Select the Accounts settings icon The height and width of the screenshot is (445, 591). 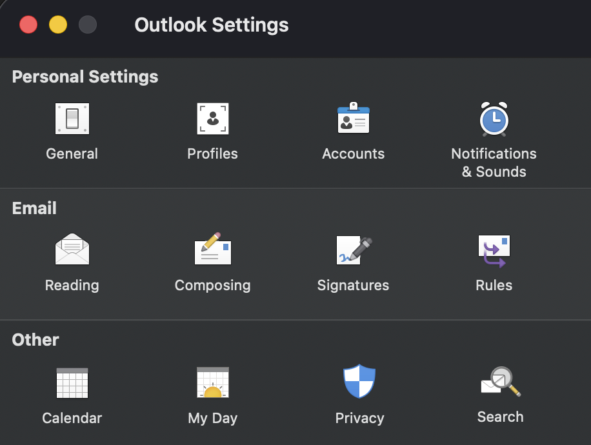[x=353, y=119]
